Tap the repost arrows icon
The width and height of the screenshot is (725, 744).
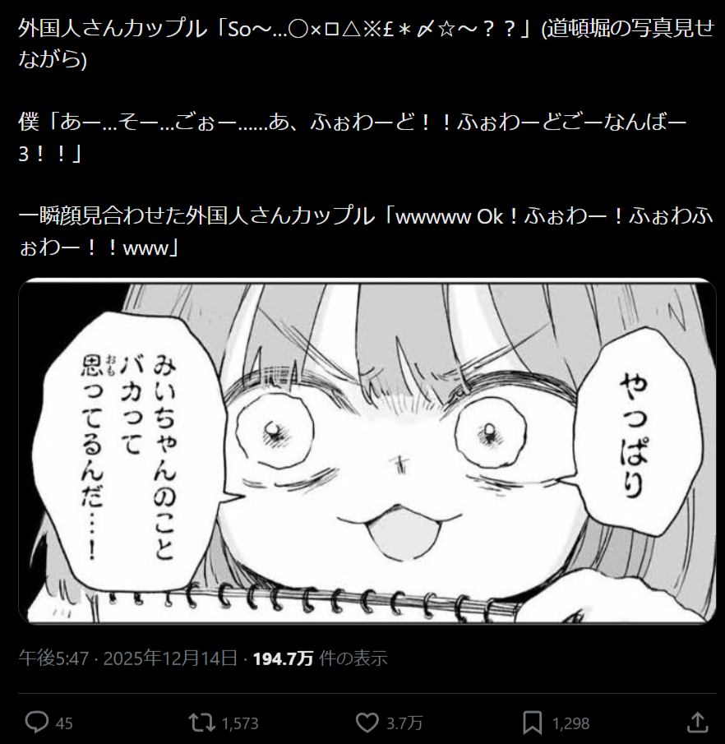point(202,723)
